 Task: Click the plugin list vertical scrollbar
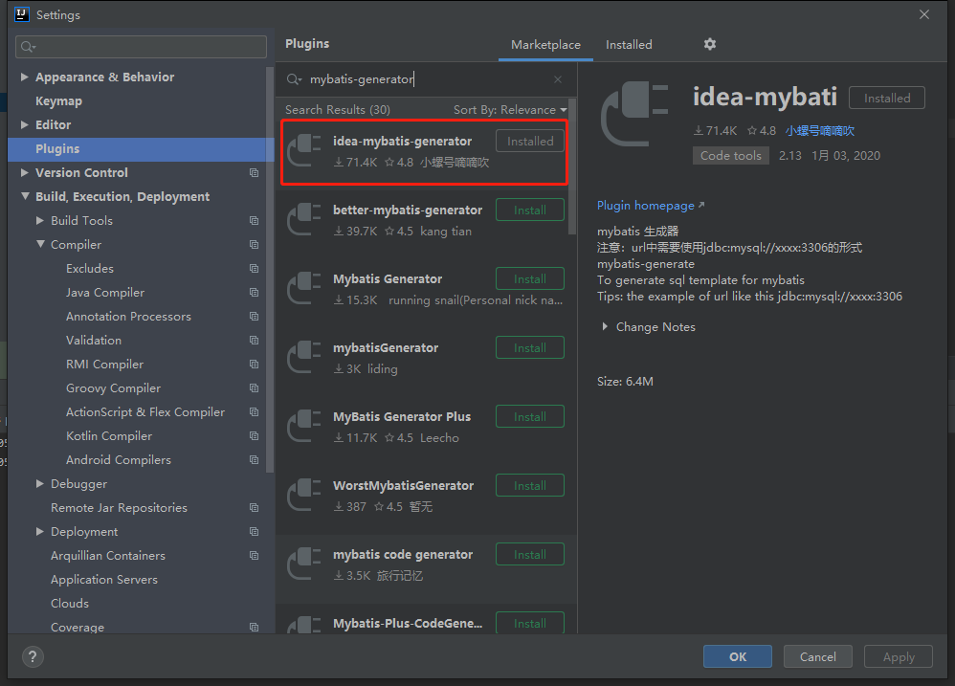pos(572,153)
